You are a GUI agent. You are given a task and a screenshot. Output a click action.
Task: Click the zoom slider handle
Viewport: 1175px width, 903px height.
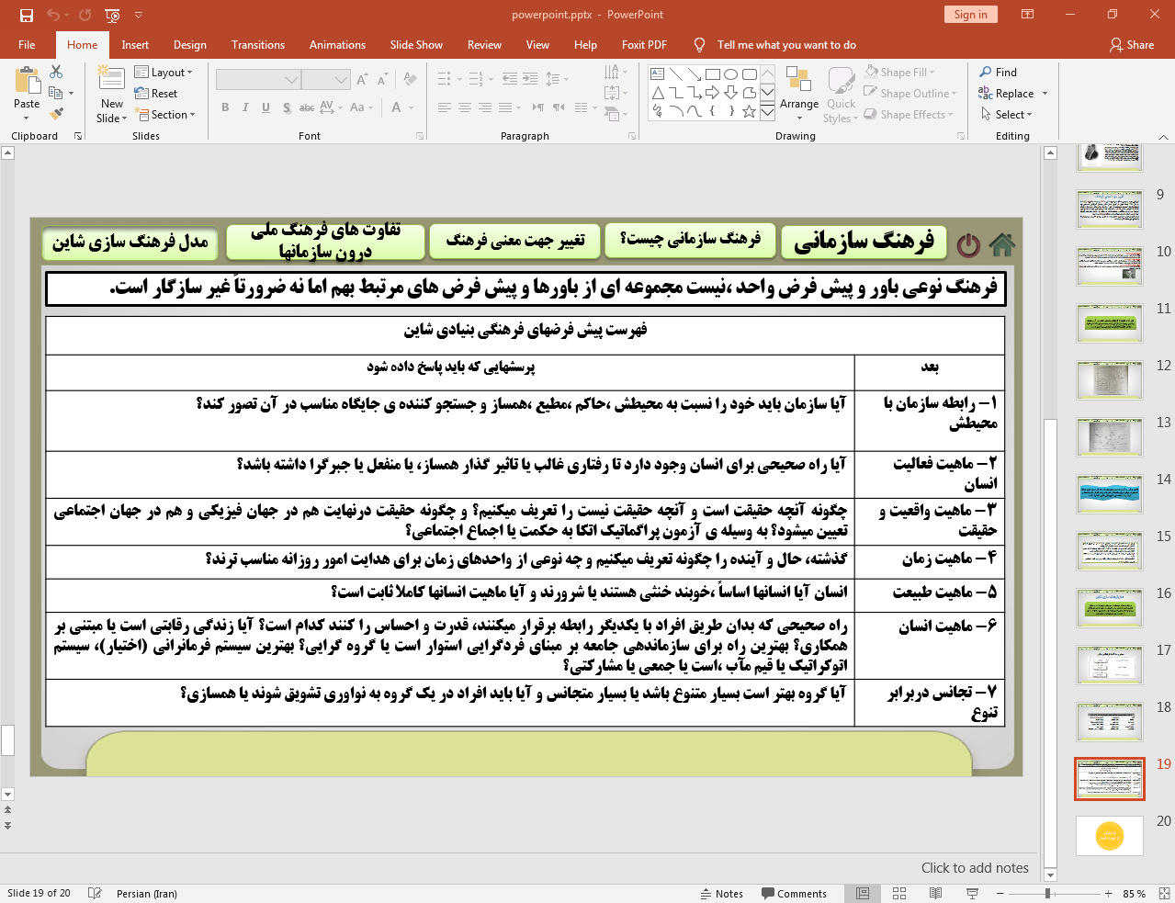1047,893
